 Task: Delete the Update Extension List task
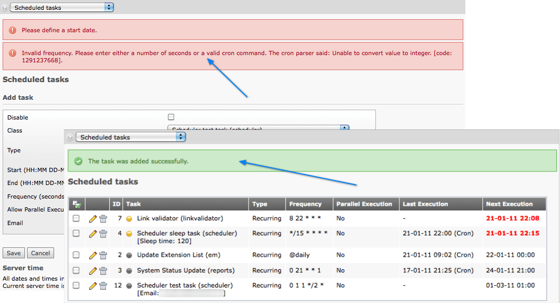[103, 255]
